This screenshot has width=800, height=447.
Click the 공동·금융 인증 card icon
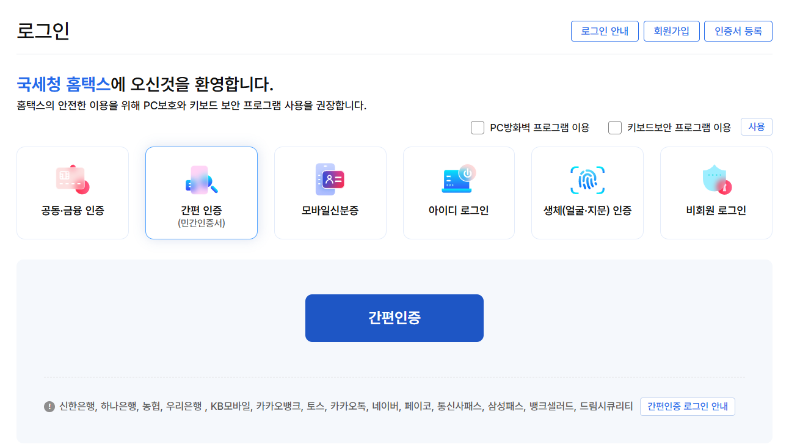pyautogui.click(x=73, y=180)
